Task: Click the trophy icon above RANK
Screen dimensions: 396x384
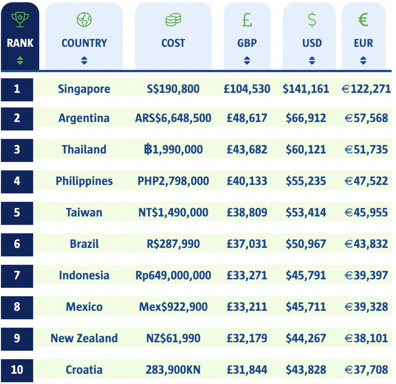Action: 20,20
